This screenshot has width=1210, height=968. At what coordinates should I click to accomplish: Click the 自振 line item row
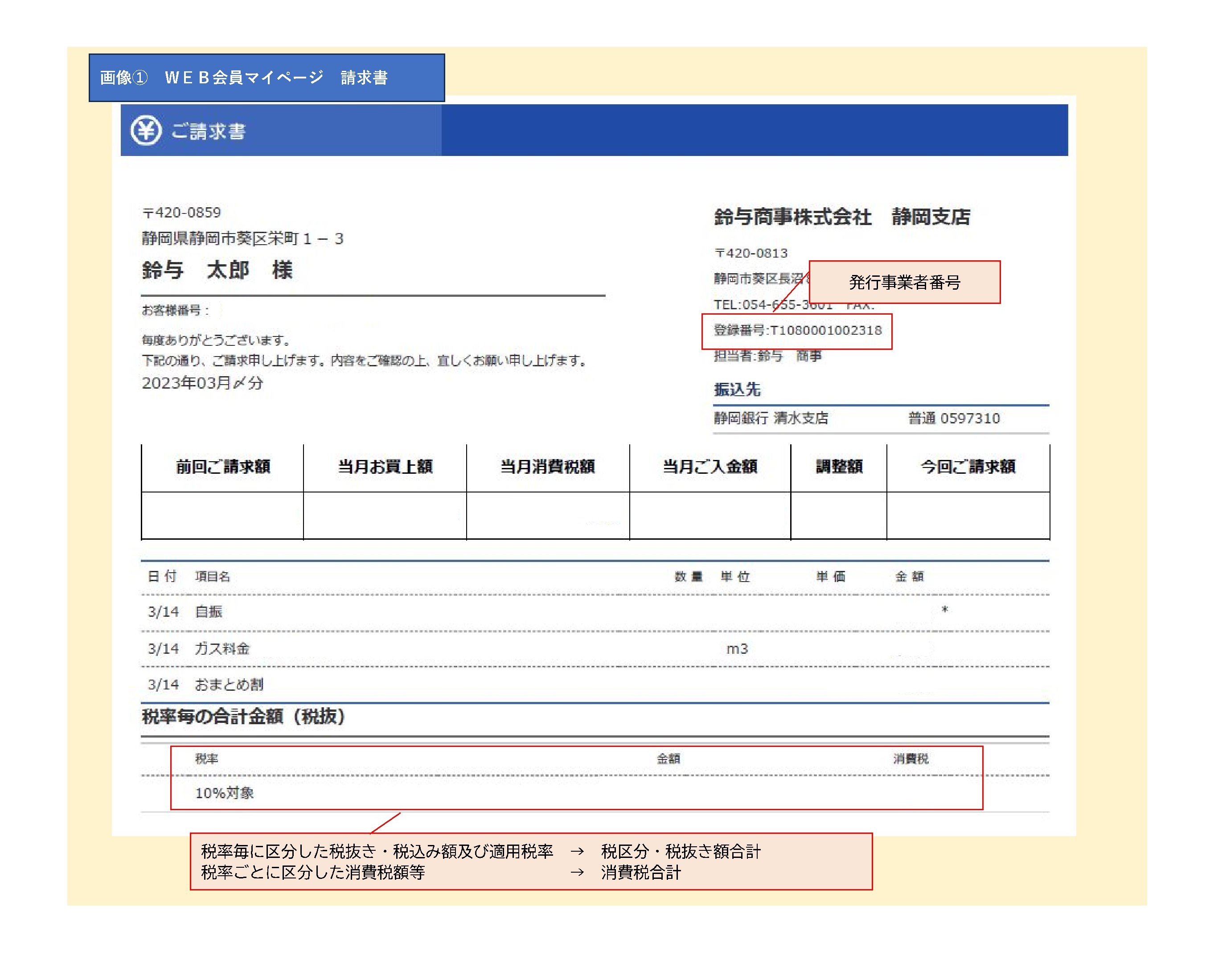(209, 611)
